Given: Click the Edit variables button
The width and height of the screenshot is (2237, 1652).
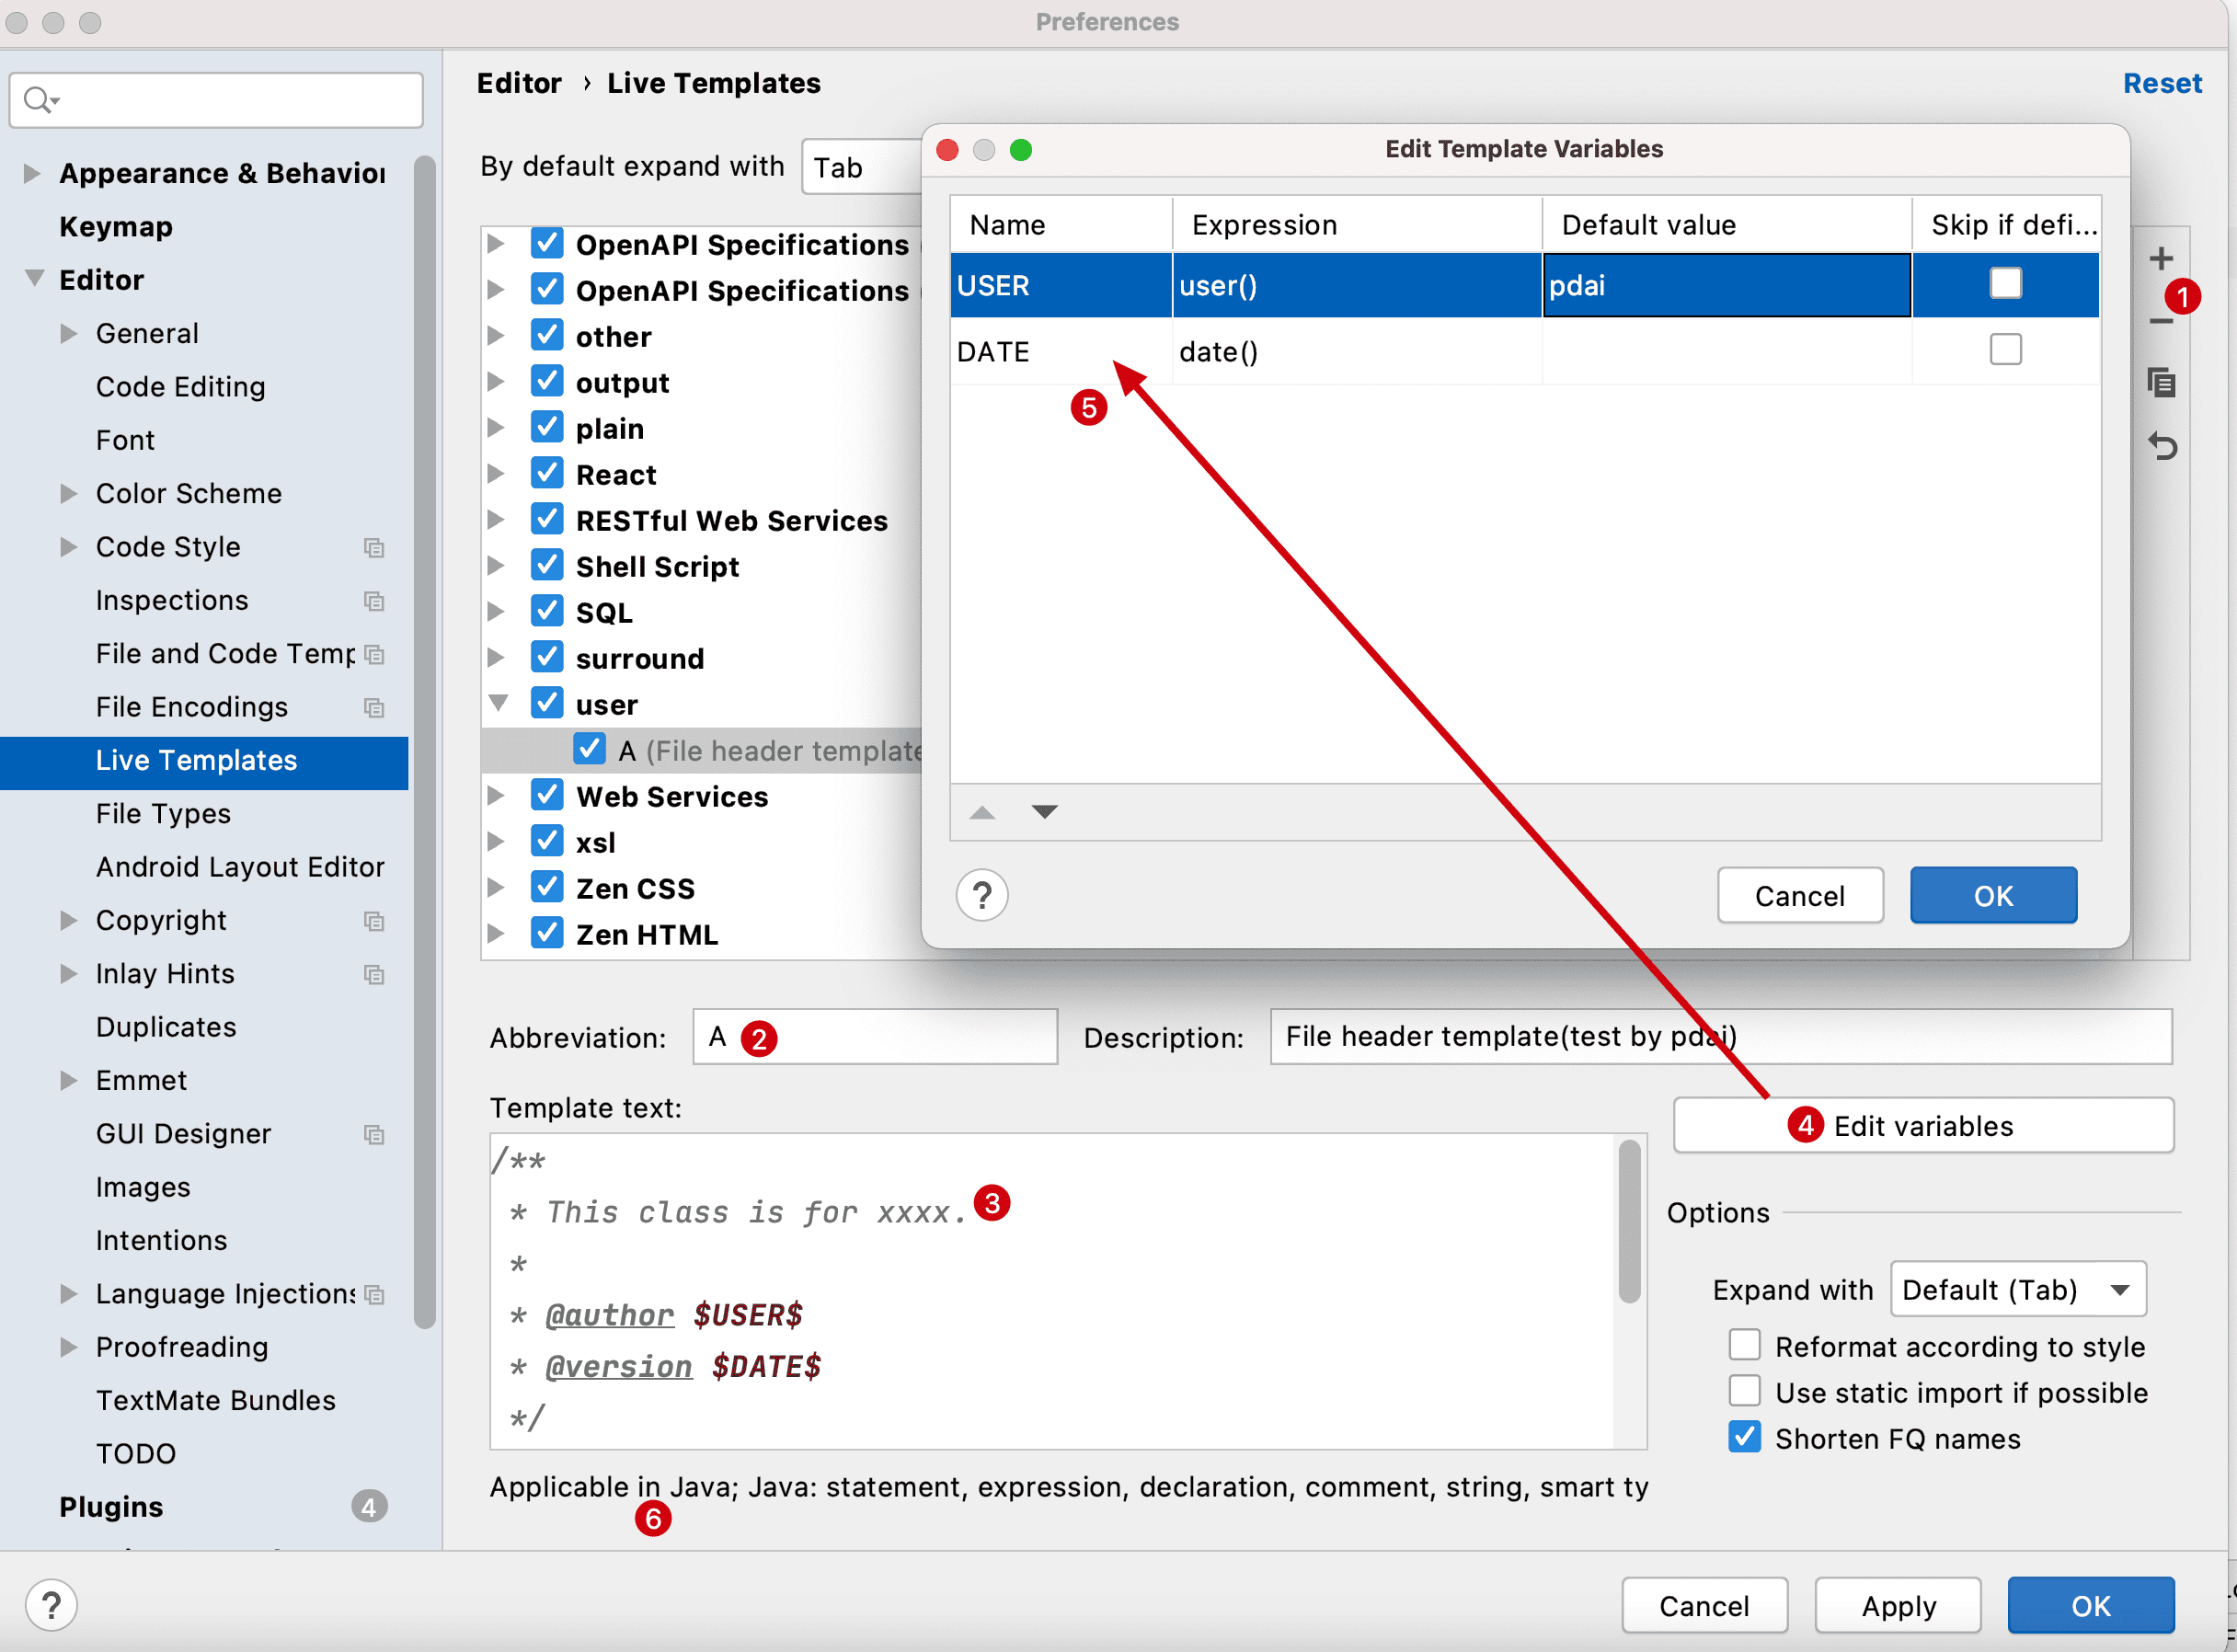Looking at the screenshot, I should tap(1922, 1126).
